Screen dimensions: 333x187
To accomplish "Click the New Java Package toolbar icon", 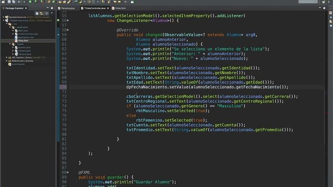I will (x=49, y=2).
